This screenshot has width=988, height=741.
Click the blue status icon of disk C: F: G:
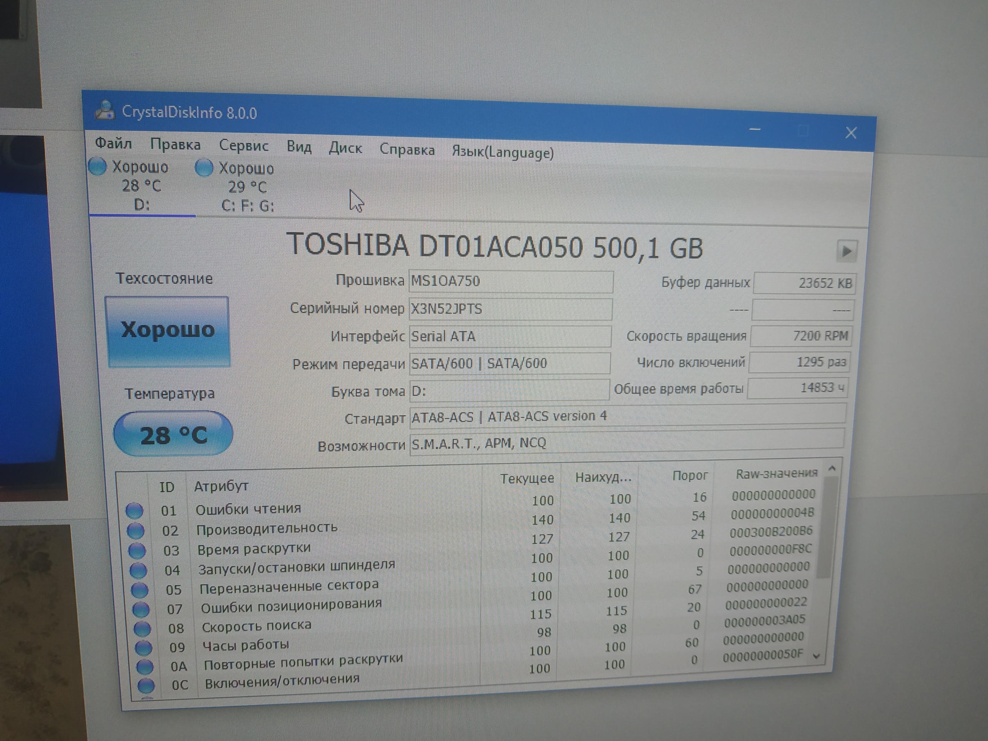[x=204, y=168]
